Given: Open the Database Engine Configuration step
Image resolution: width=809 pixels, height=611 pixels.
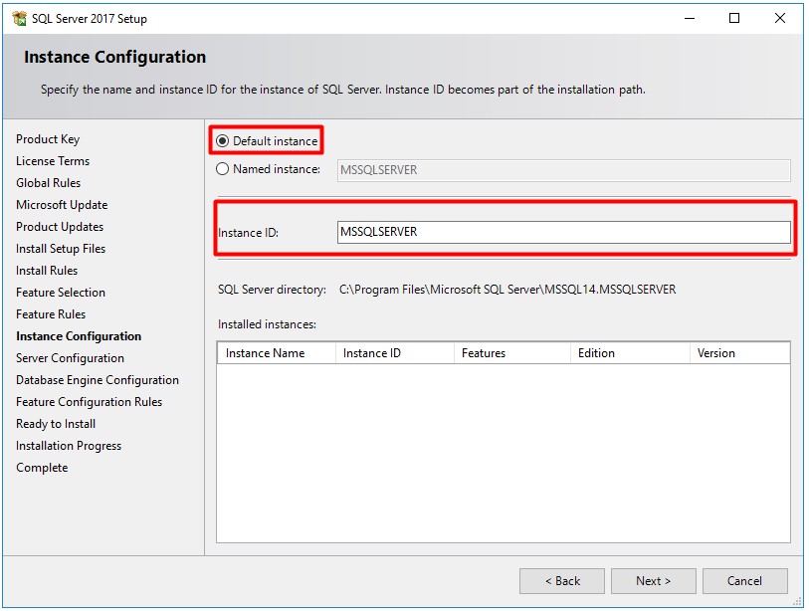Looking at the screenshot, I should (96, 379).
